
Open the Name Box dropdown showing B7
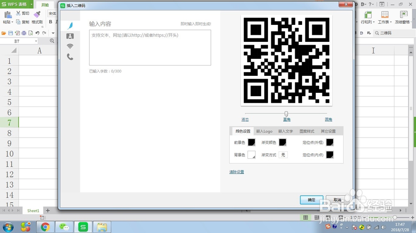pos(36,41)
